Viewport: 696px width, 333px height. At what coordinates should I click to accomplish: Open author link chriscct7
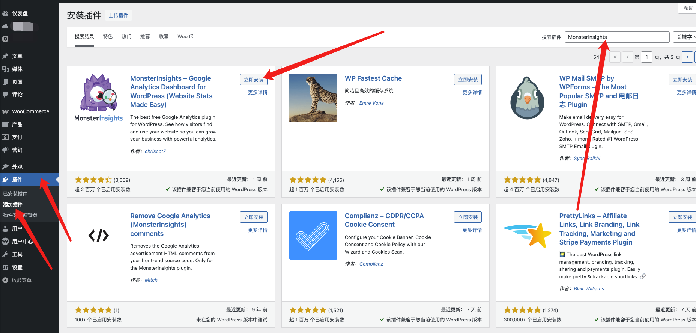tap(155, 151)
